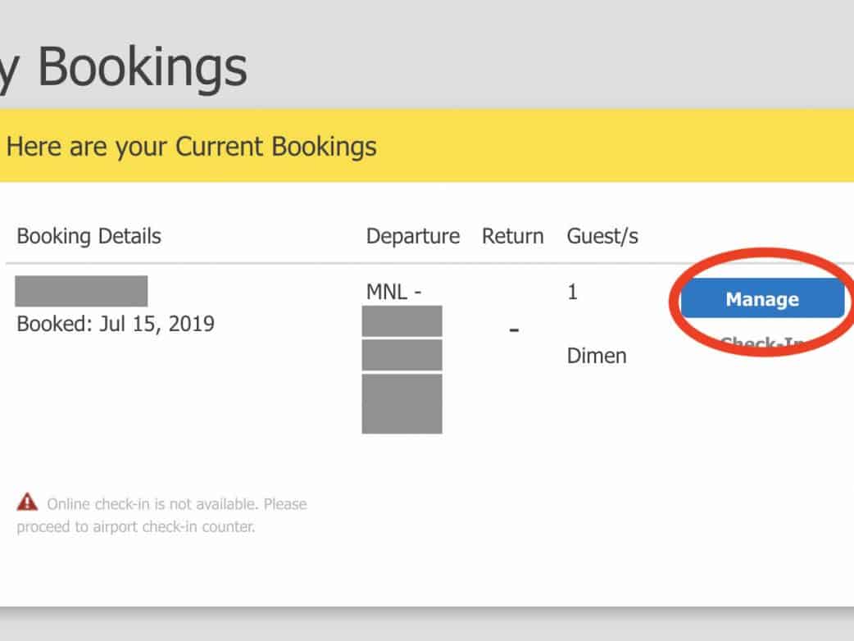This screenshot has height=641, width=854.
Task: Click the first gray block under MNL
Action: point(402,320)
